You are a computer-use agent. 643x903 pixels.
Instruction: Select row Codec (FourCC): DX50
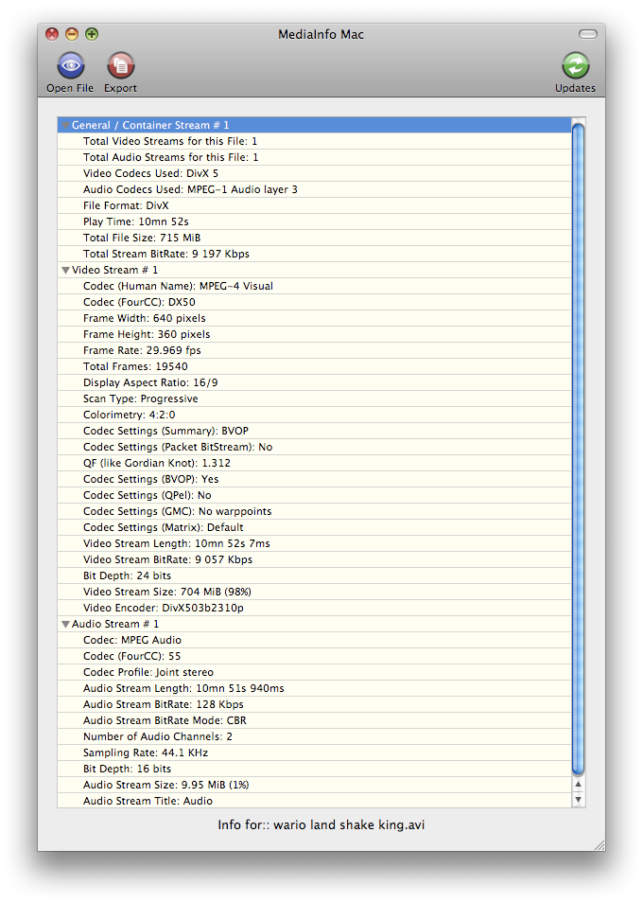[x=314, y=302]
